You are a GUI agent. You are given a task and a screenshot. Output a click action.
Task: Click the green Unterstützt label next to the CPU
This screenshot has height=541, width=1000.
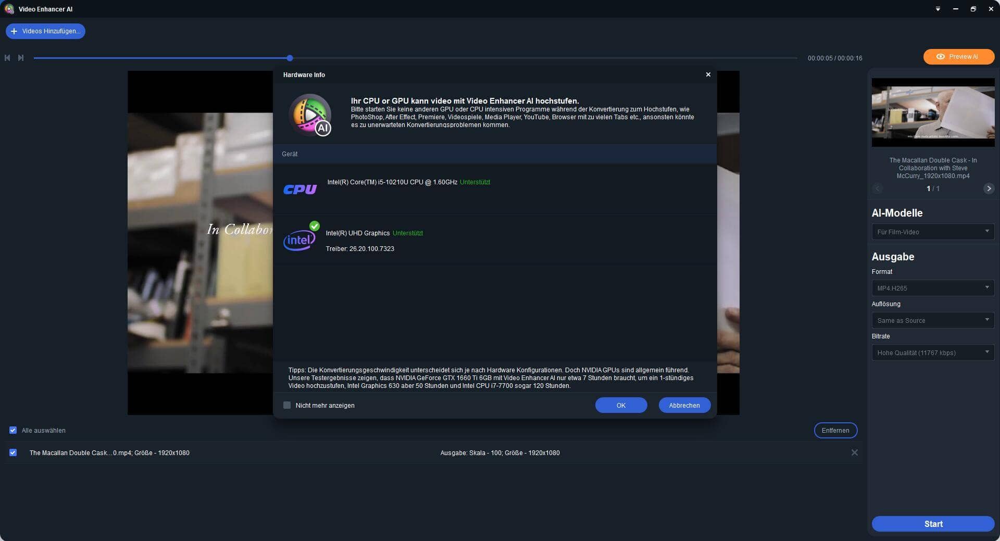coord(475,182)
